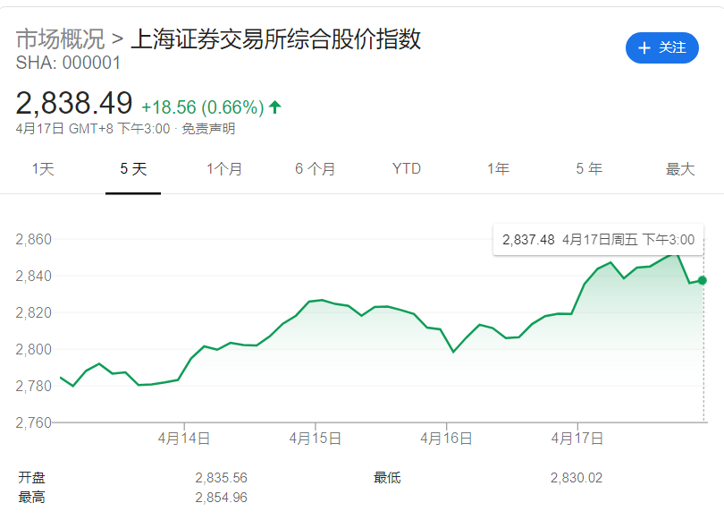
Task: Click the green up arrow beside percent change
Action: click(275, 107)
